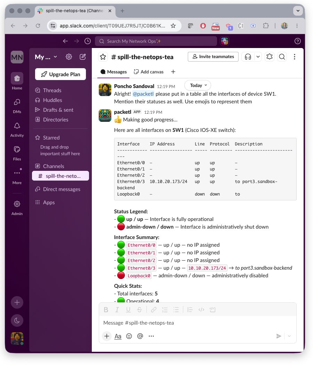The image size is (313, 365).
Task: Toggle formatting toolbar Aa button
Action: [x=118, y=336]
